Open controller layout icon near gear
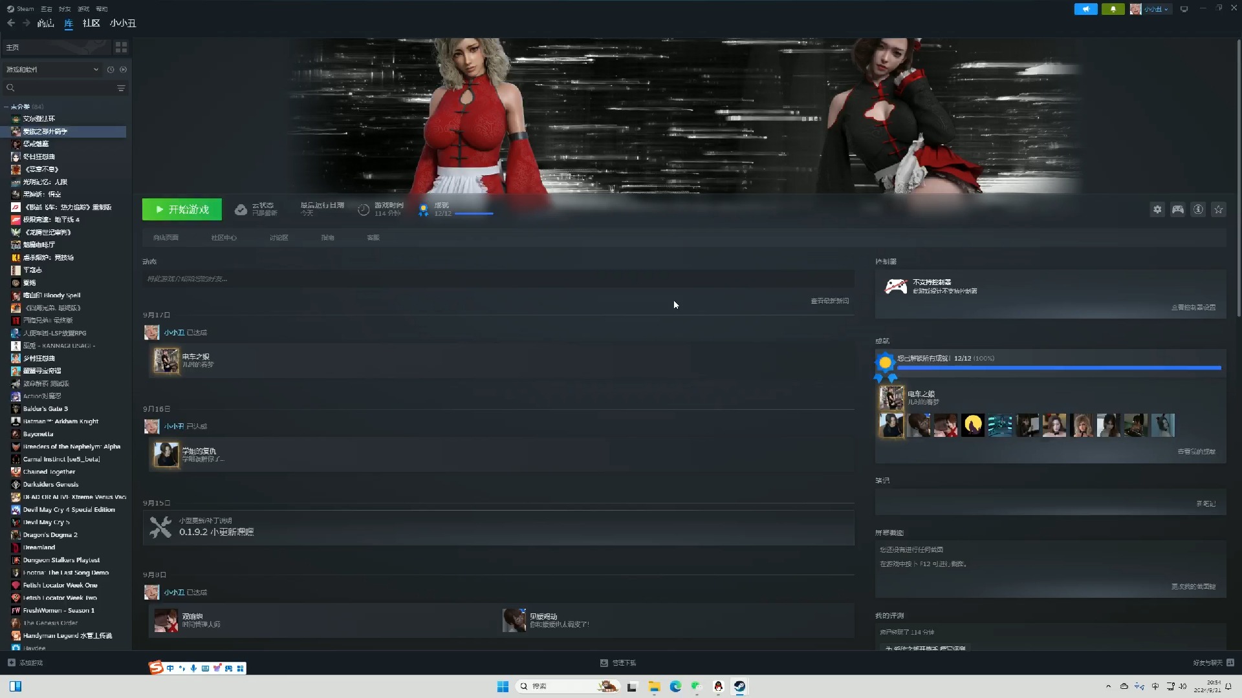This screenshot has height=698, width=1242. point(1178,209)
